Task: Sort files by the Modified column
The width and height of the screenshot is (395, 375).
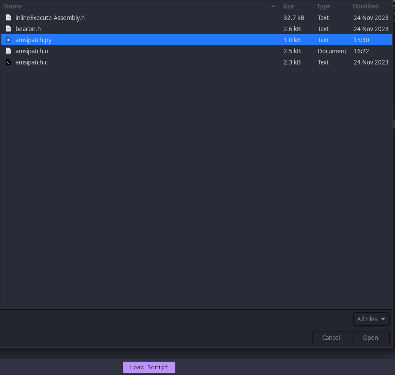Action: point(365,6)
